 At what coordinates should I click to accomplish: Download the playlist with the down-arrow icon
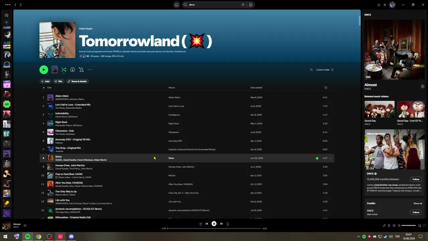(x=72, y=70)
